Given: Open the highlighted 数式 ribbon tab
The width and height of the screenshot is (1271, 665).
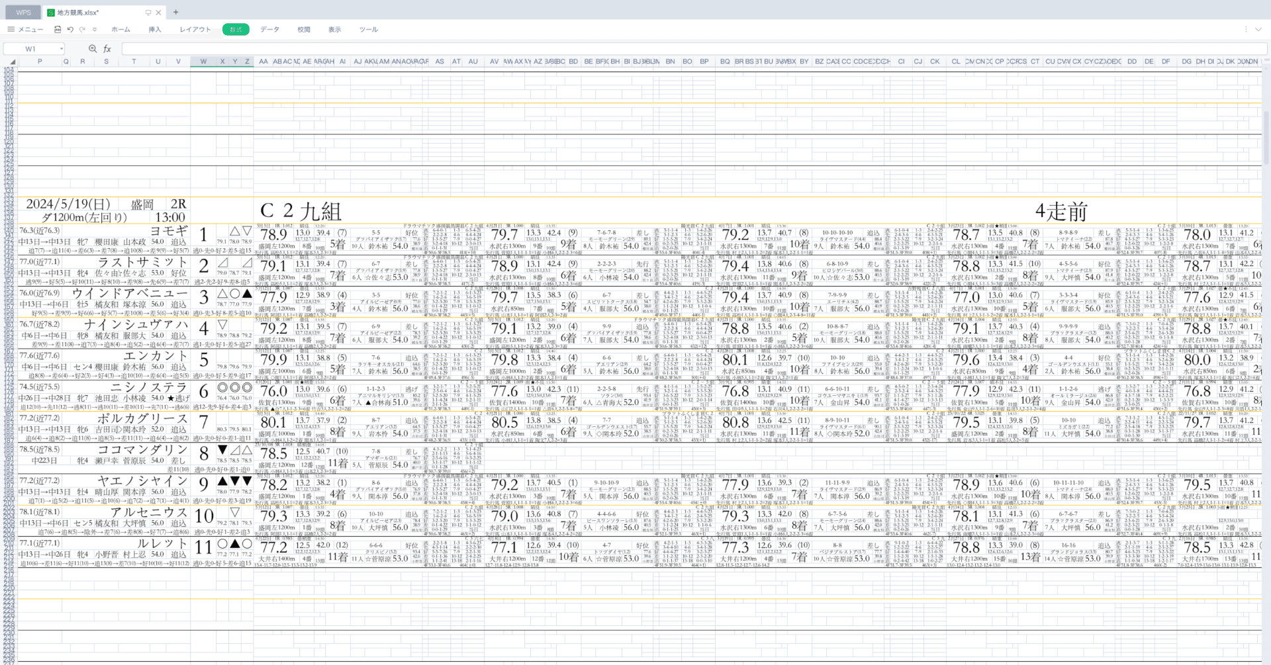Looking at the screenshot, I should 236,29.
